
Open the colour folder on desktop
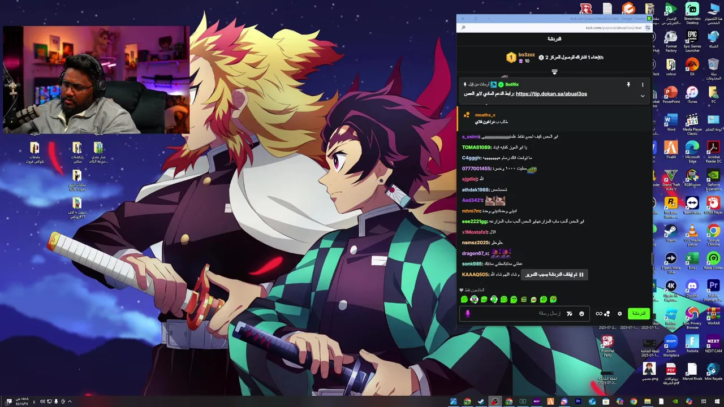tap(671, 67)
